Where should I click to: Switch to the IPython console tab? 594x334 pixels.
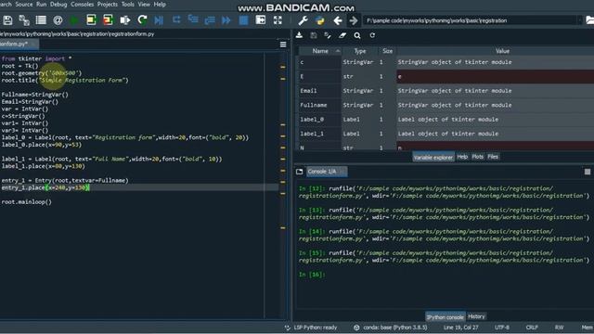coord(445,317)
